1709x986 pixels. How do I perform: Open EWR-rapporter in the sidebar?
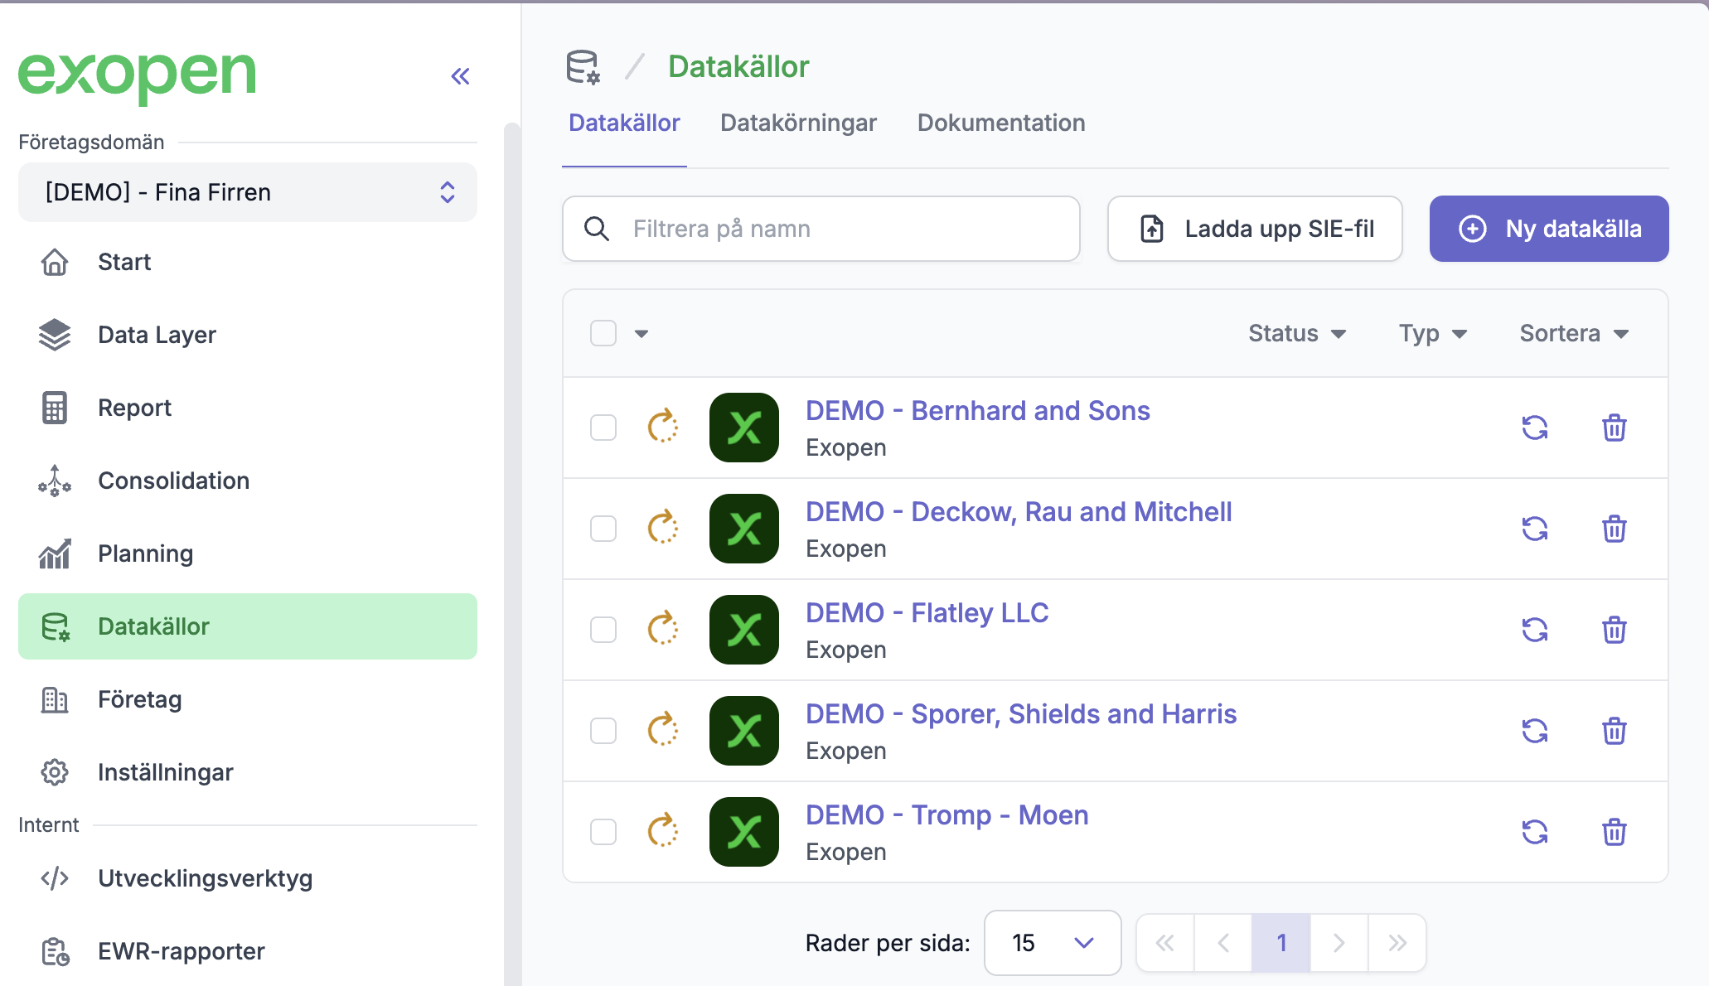[x=248, y=951]
